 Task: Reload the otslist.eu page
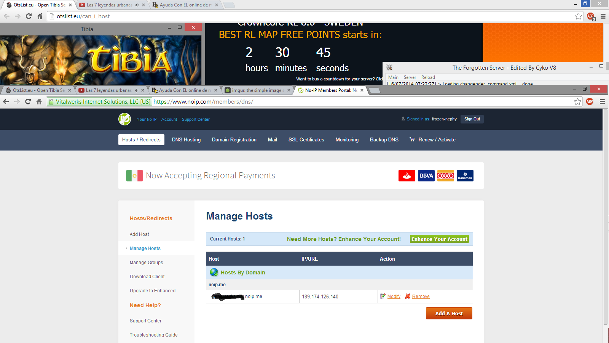point(29,16)
